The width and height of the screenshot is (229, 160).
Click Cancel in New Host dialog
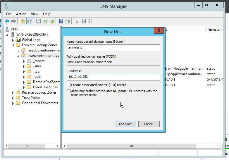pos(149,124)
